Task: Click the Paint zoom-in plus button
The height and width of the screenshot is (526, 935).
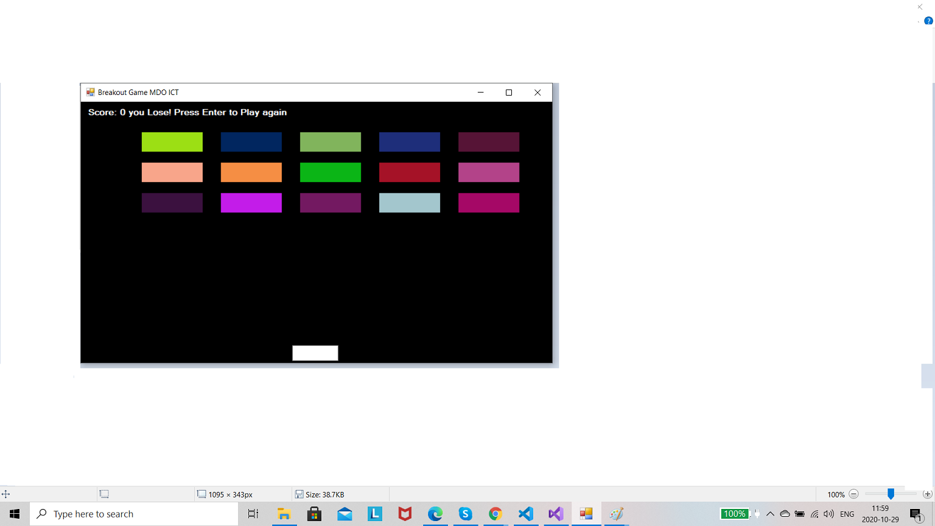Action: (927, 494)
